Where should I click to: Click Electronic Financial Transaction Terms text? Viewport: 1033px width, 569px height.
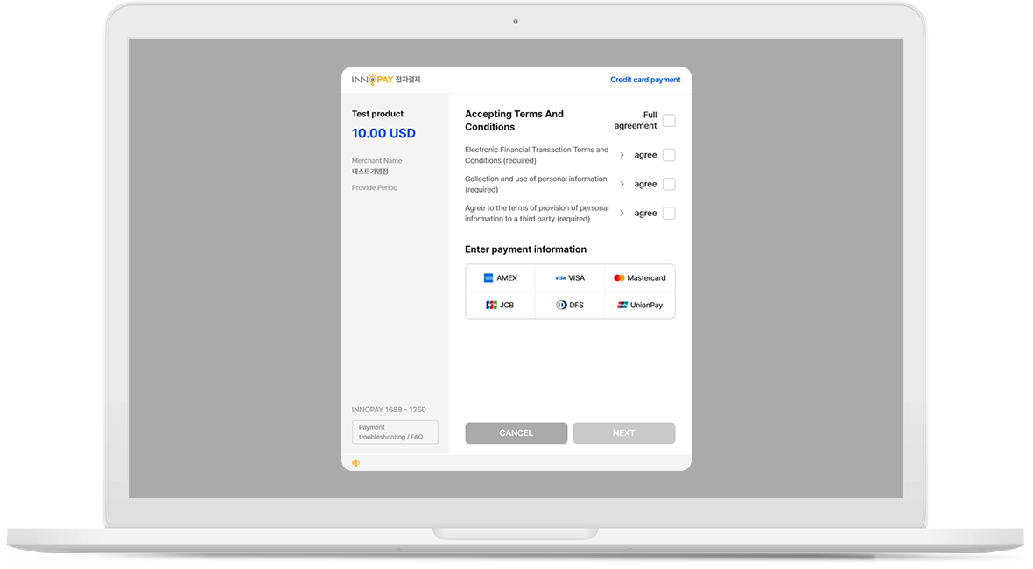[537, 155]
